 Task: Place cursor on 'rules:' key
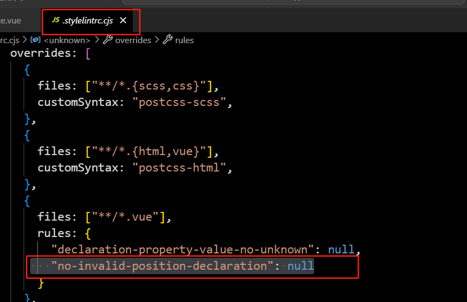click(x=57, y=233)
